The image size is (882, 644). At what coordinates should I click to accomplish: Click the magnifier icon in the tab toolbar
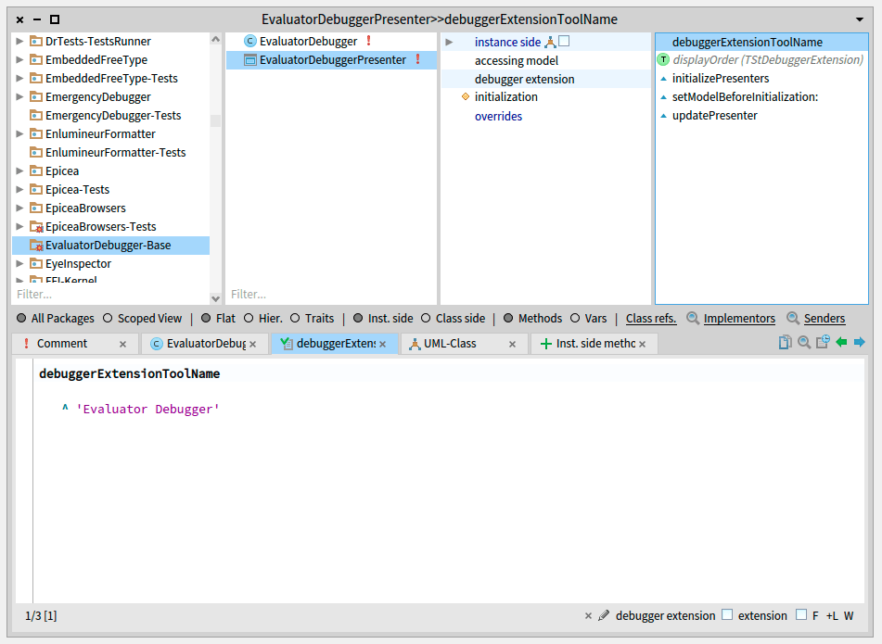804,343
